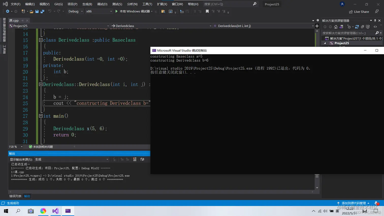This screenshot has height=216, width=384.
Task: Switch to the 输出 tab at bottom
Action: click(27, 196)
